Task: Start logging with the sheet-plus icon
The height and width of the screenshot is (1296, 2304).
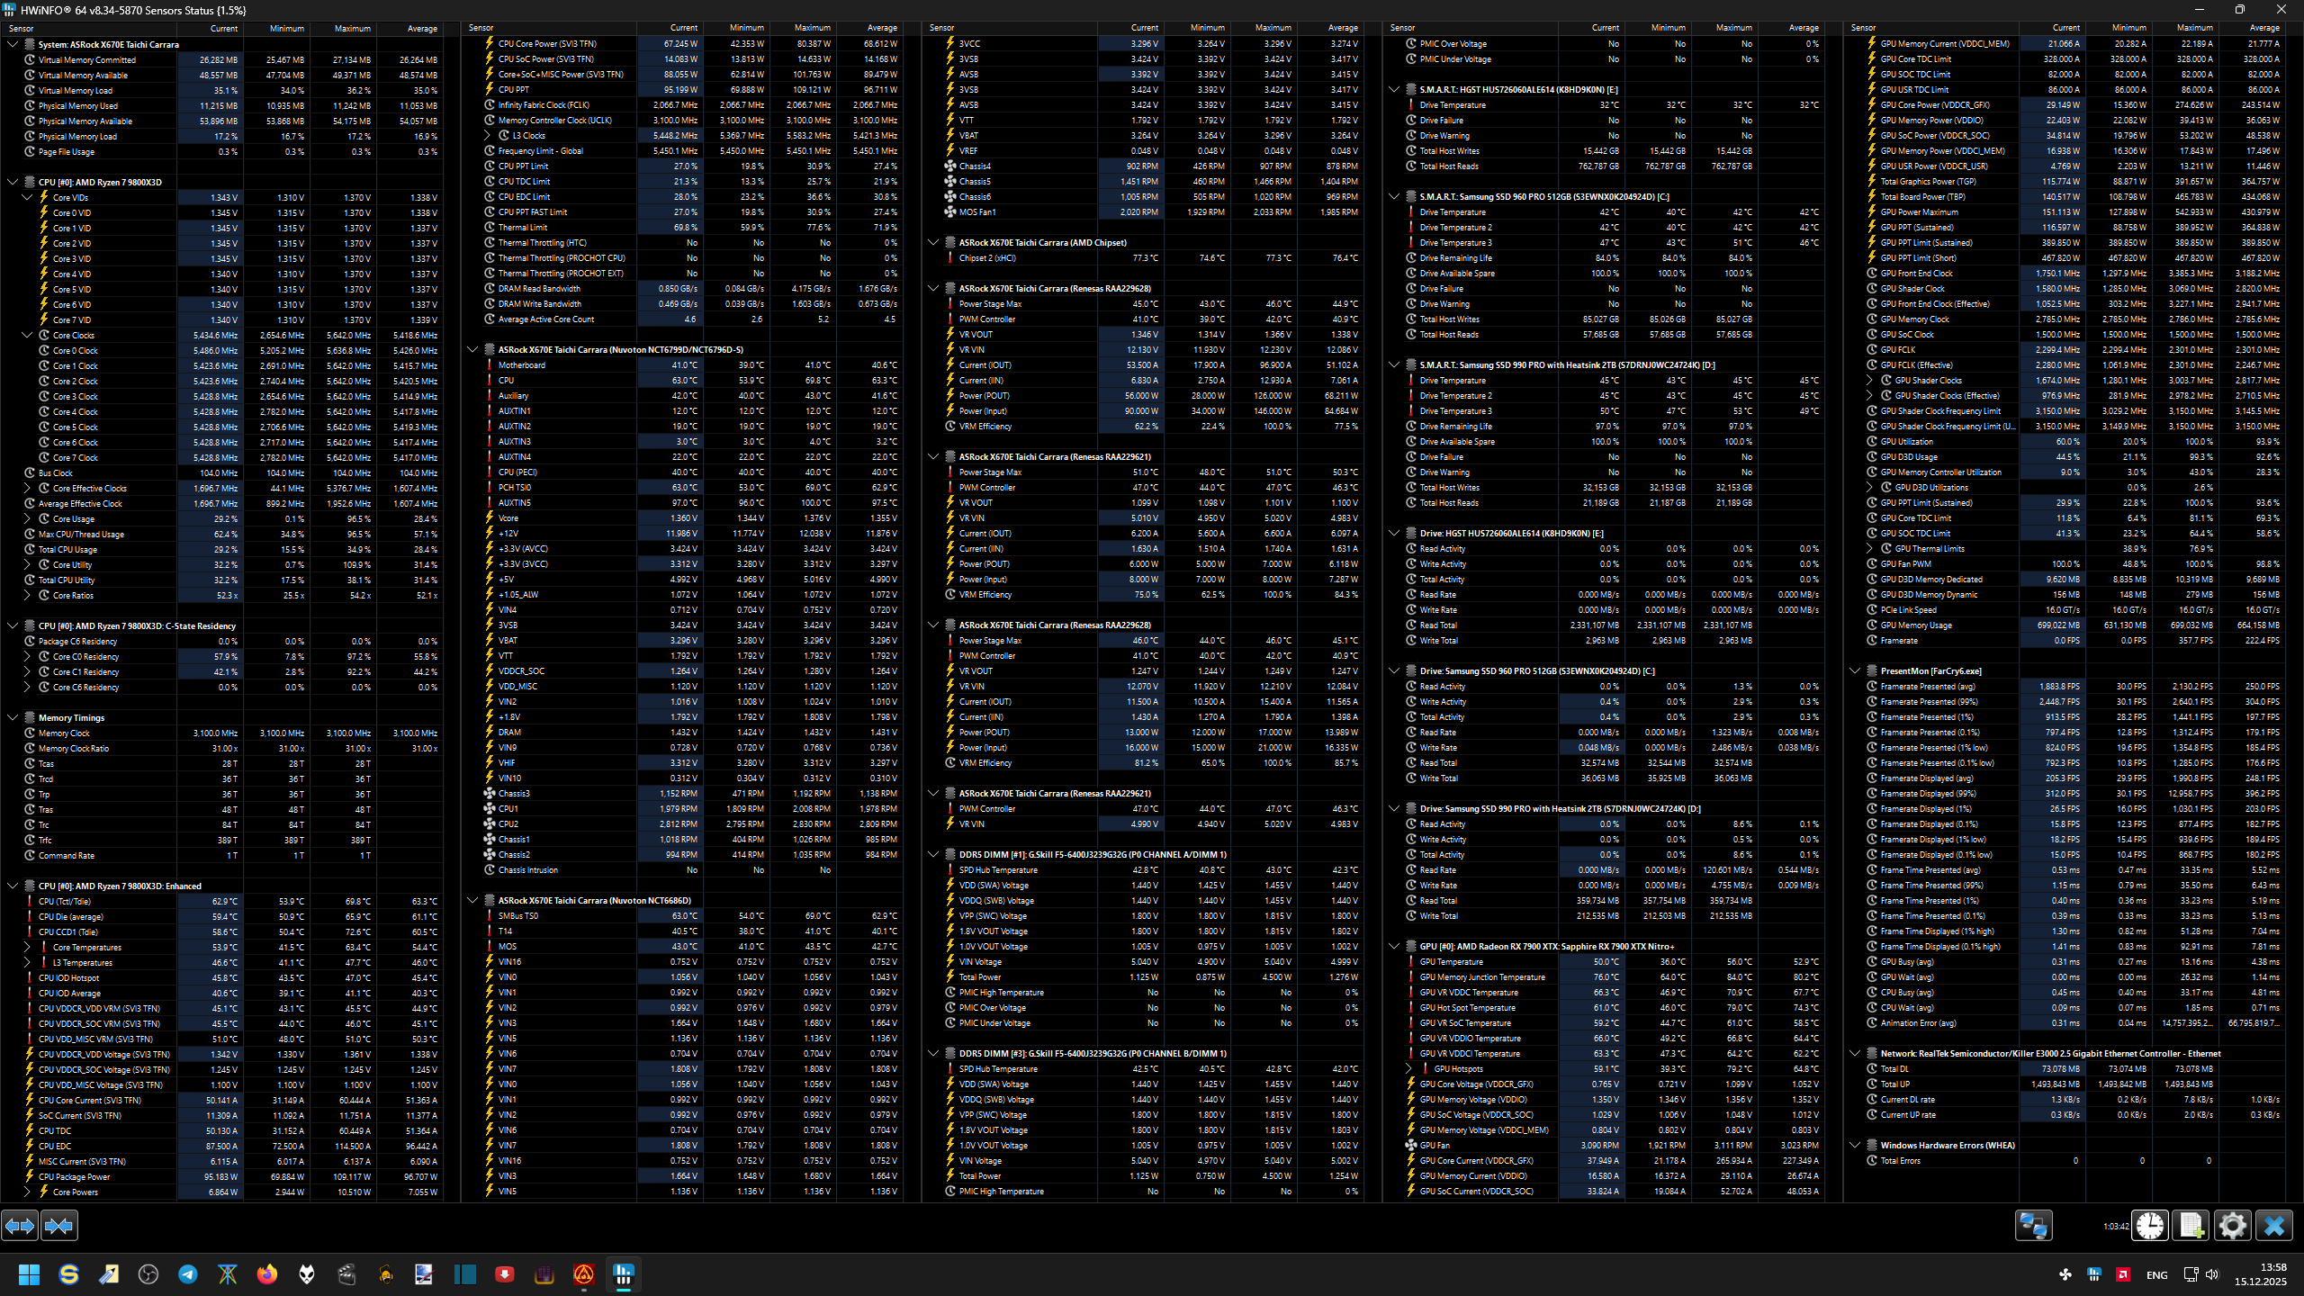Action: point(2191,1226)
